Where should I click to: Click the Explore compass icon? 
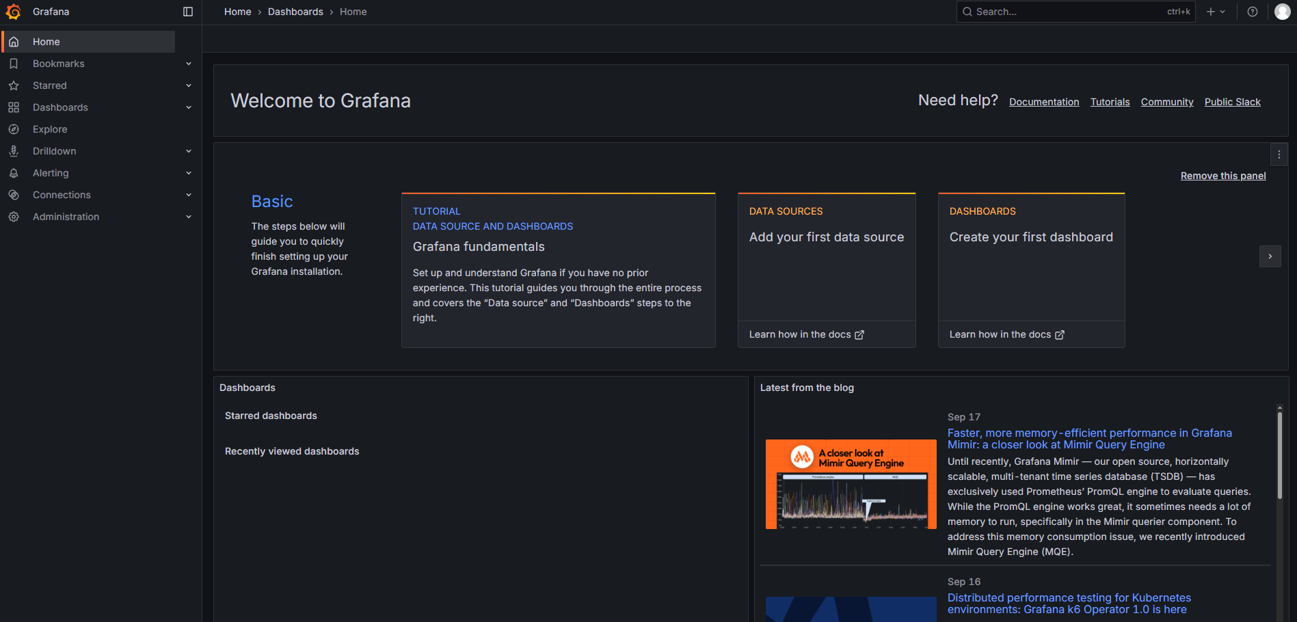pyautogui.click(x=14, y=129)
